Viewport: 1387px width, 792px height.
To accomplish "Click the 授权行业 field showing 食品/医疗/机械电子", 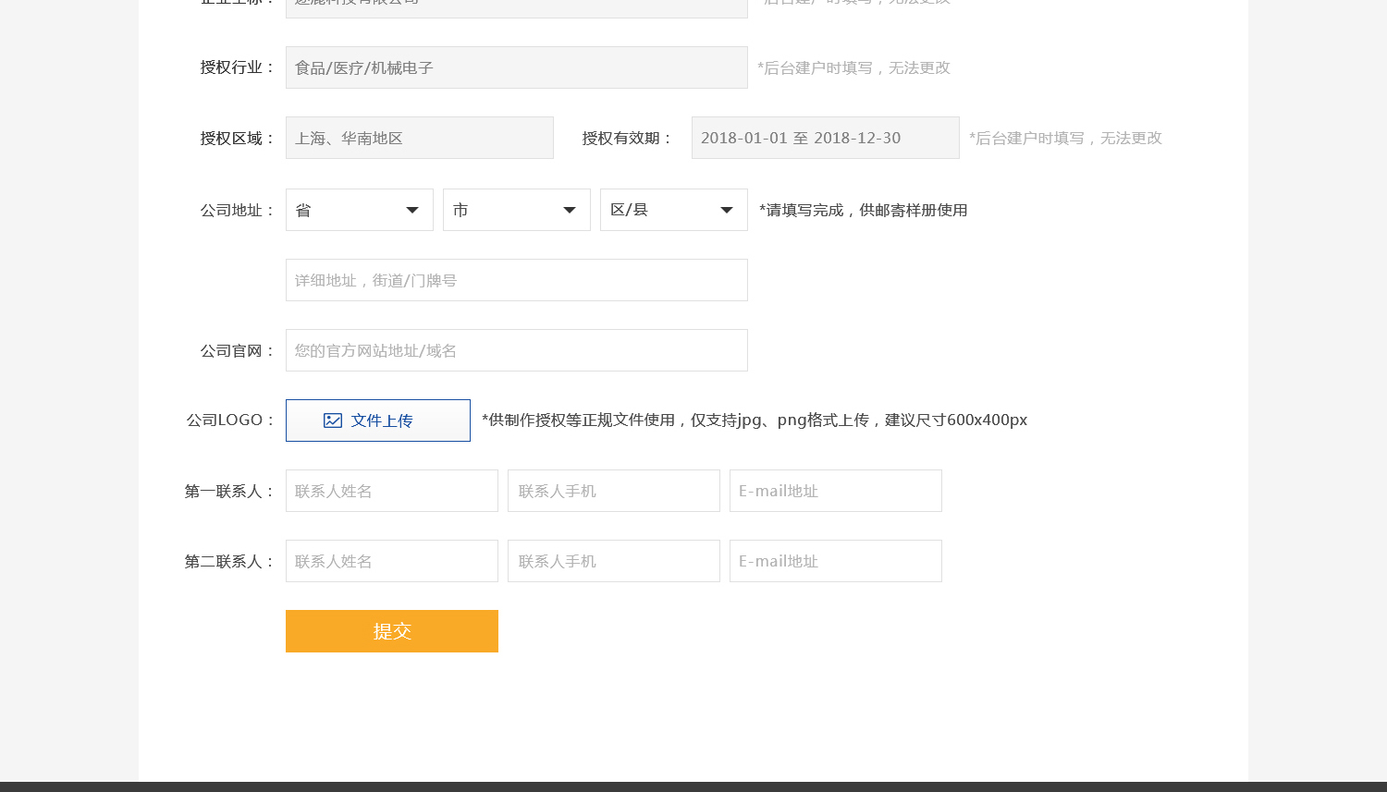I will (516, 67).
